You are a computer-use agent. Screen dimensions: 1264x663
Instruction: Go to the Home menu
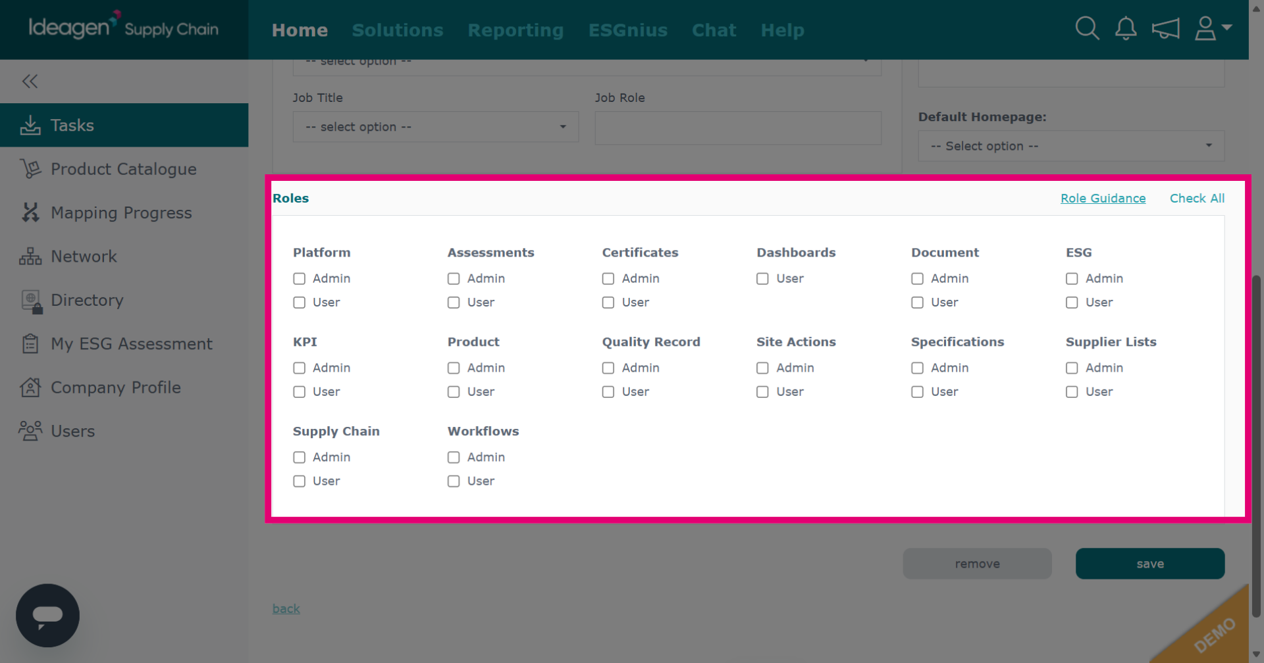click(x=300, y=30)
